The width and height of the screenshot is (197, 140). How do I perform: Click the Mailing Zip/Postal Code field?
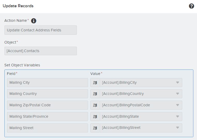point(47,105)
